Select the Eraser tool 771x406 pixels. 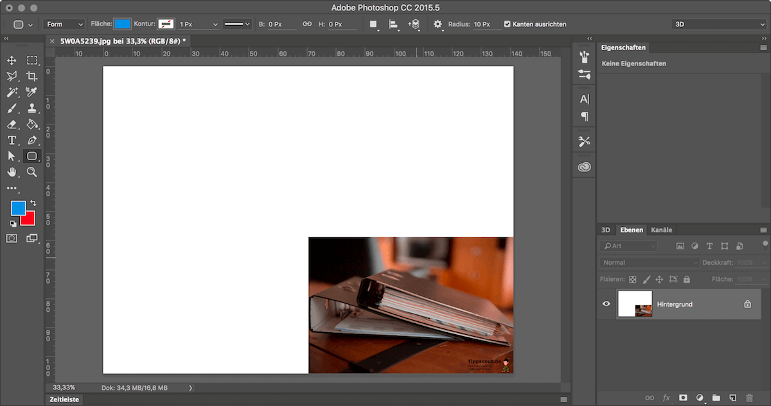(12, 124)
